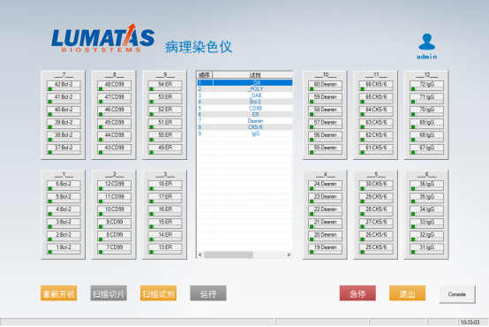
Task: Click the reagent list horizontal scrollbar thumb
Action: 229,255
